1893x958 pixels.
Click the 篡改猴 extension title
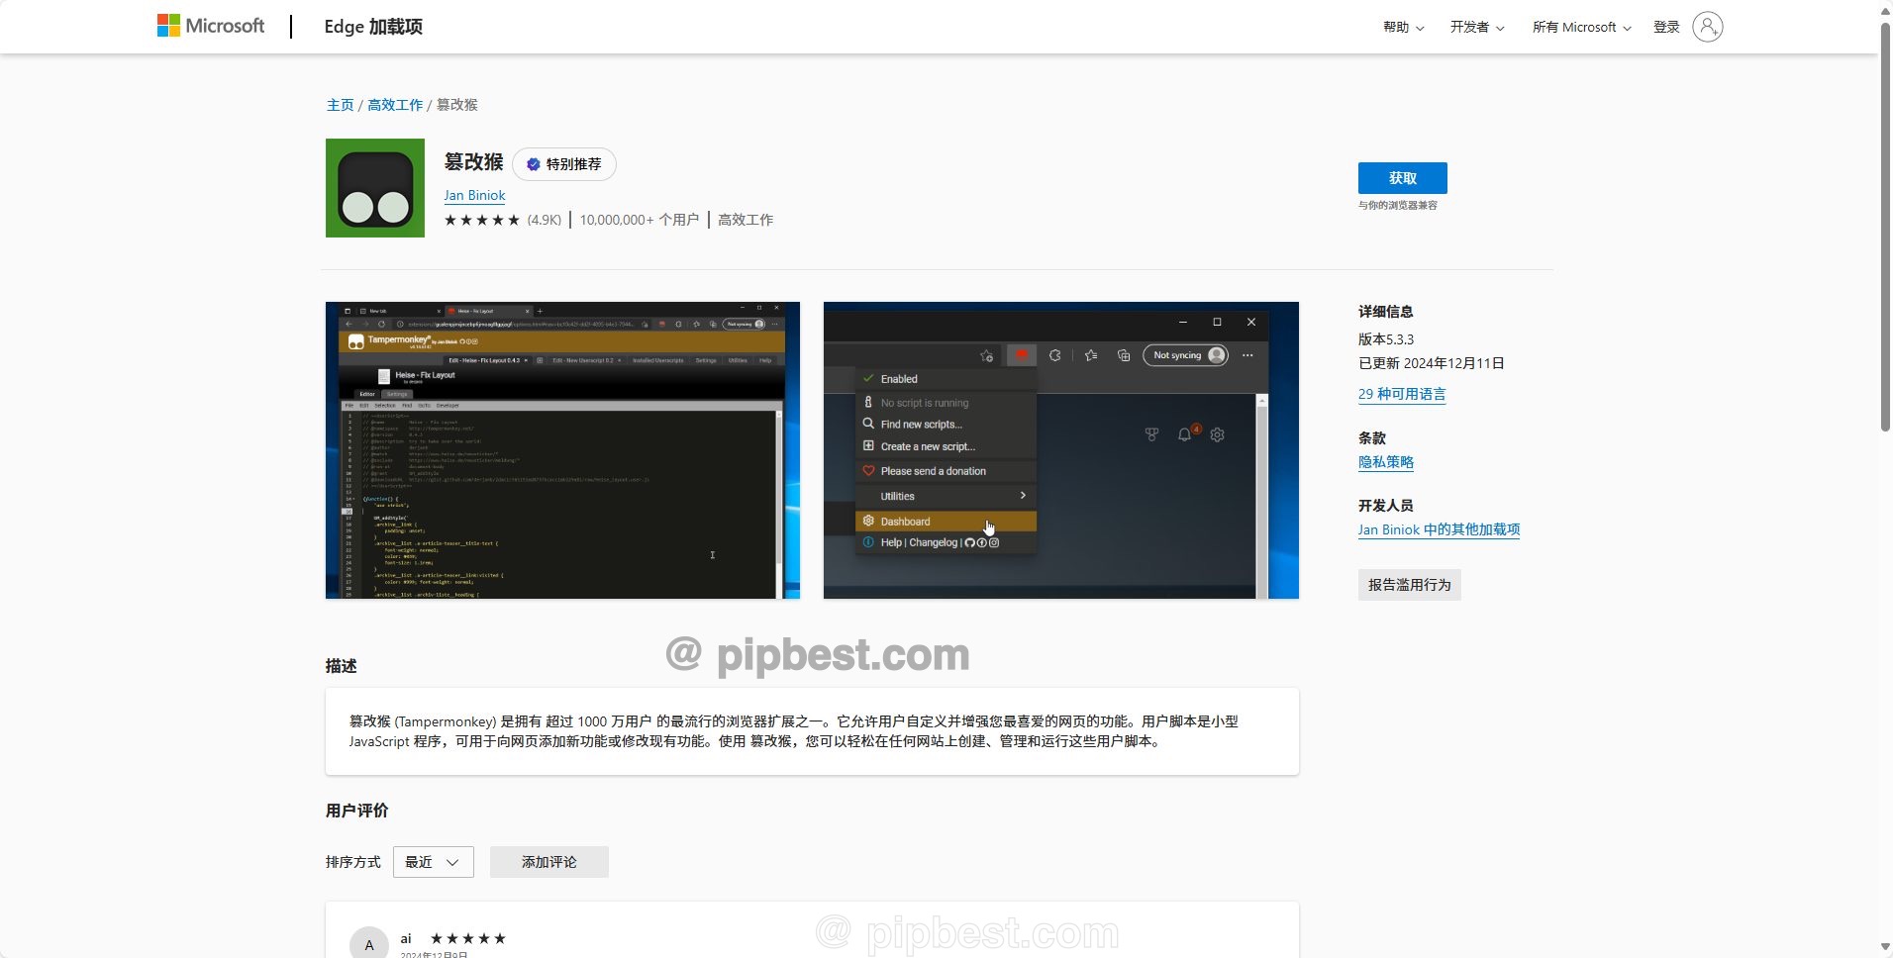[x=474, y=162]
